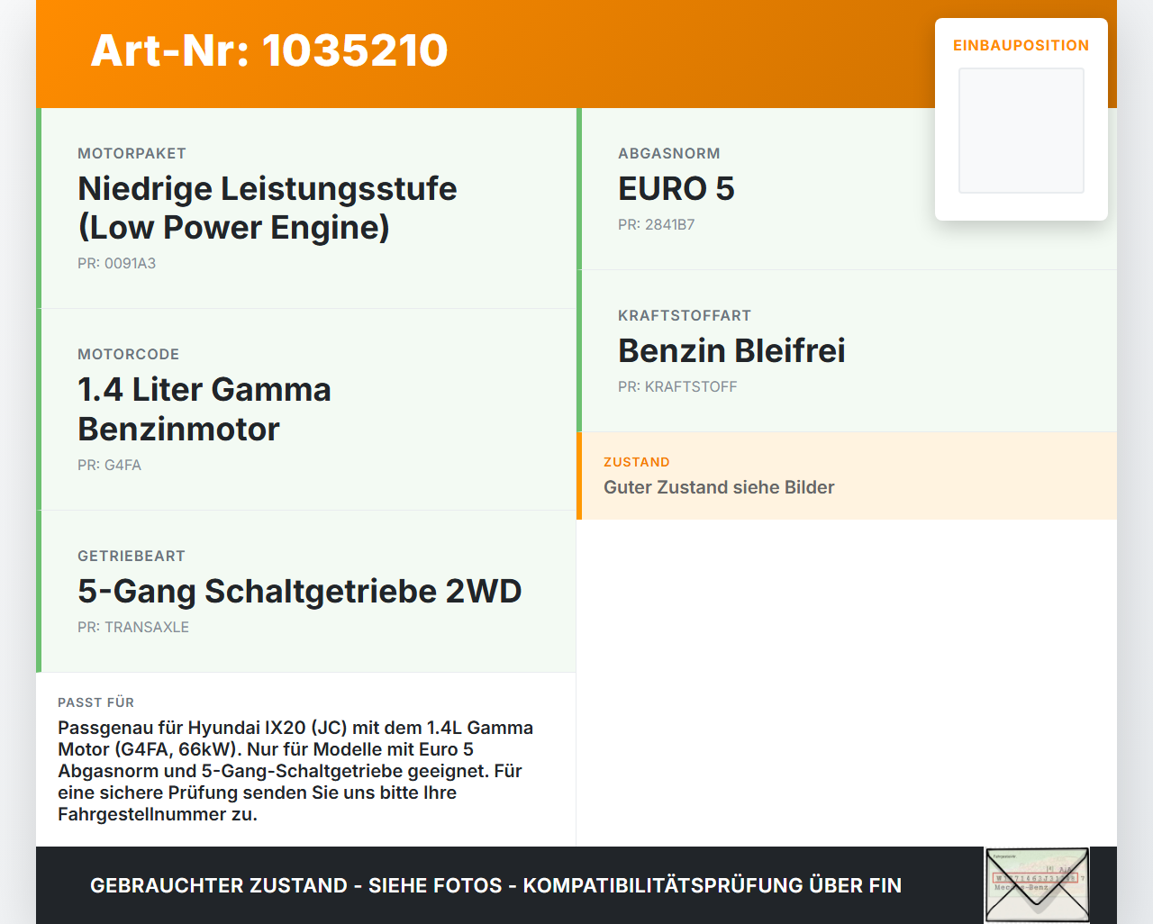Click the envelope VIN icon in footer
The width and height of the screenshot is (1153, 924).
1037,885
